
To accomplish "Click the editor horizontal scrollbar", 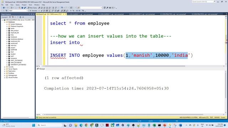I will point(115,66).
